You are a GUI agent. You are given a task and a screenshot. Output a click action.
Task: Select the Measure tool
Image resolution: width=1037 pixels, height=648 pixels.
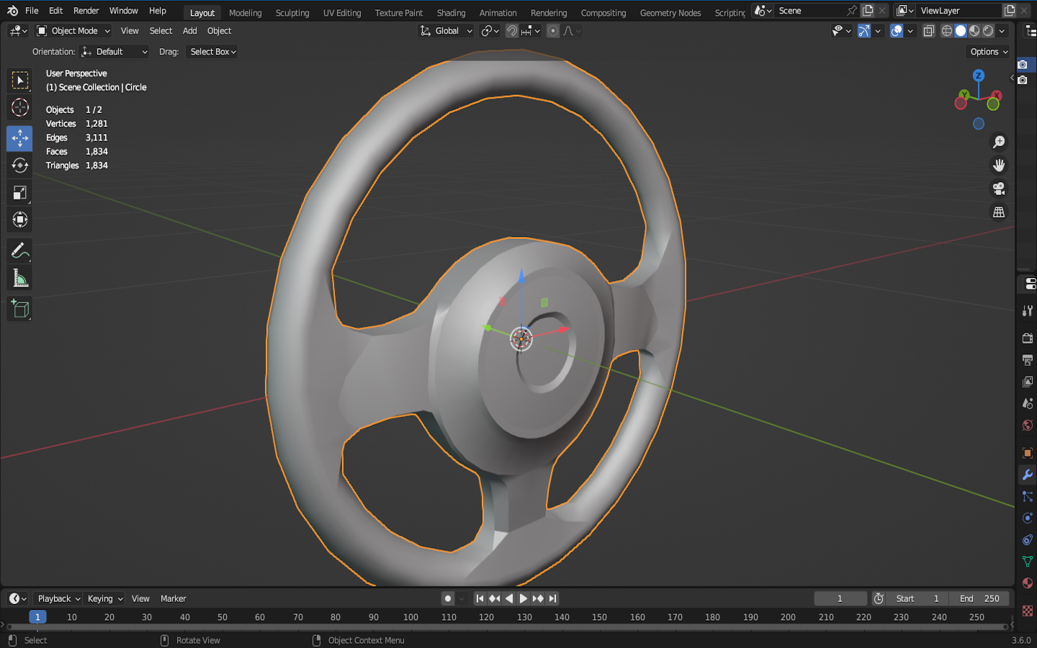point(19,279)
